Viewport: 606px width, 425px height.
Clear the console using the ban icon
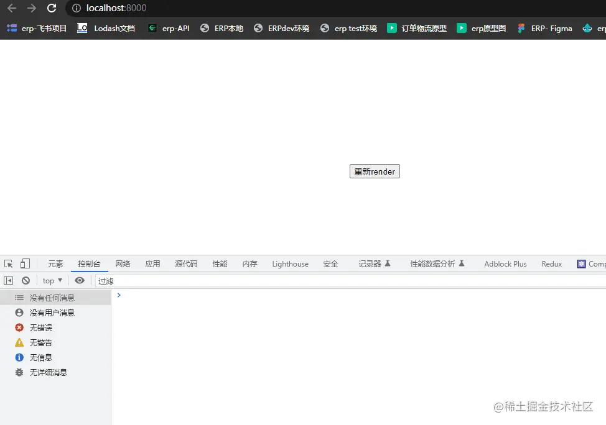click(x=26, y=280)
